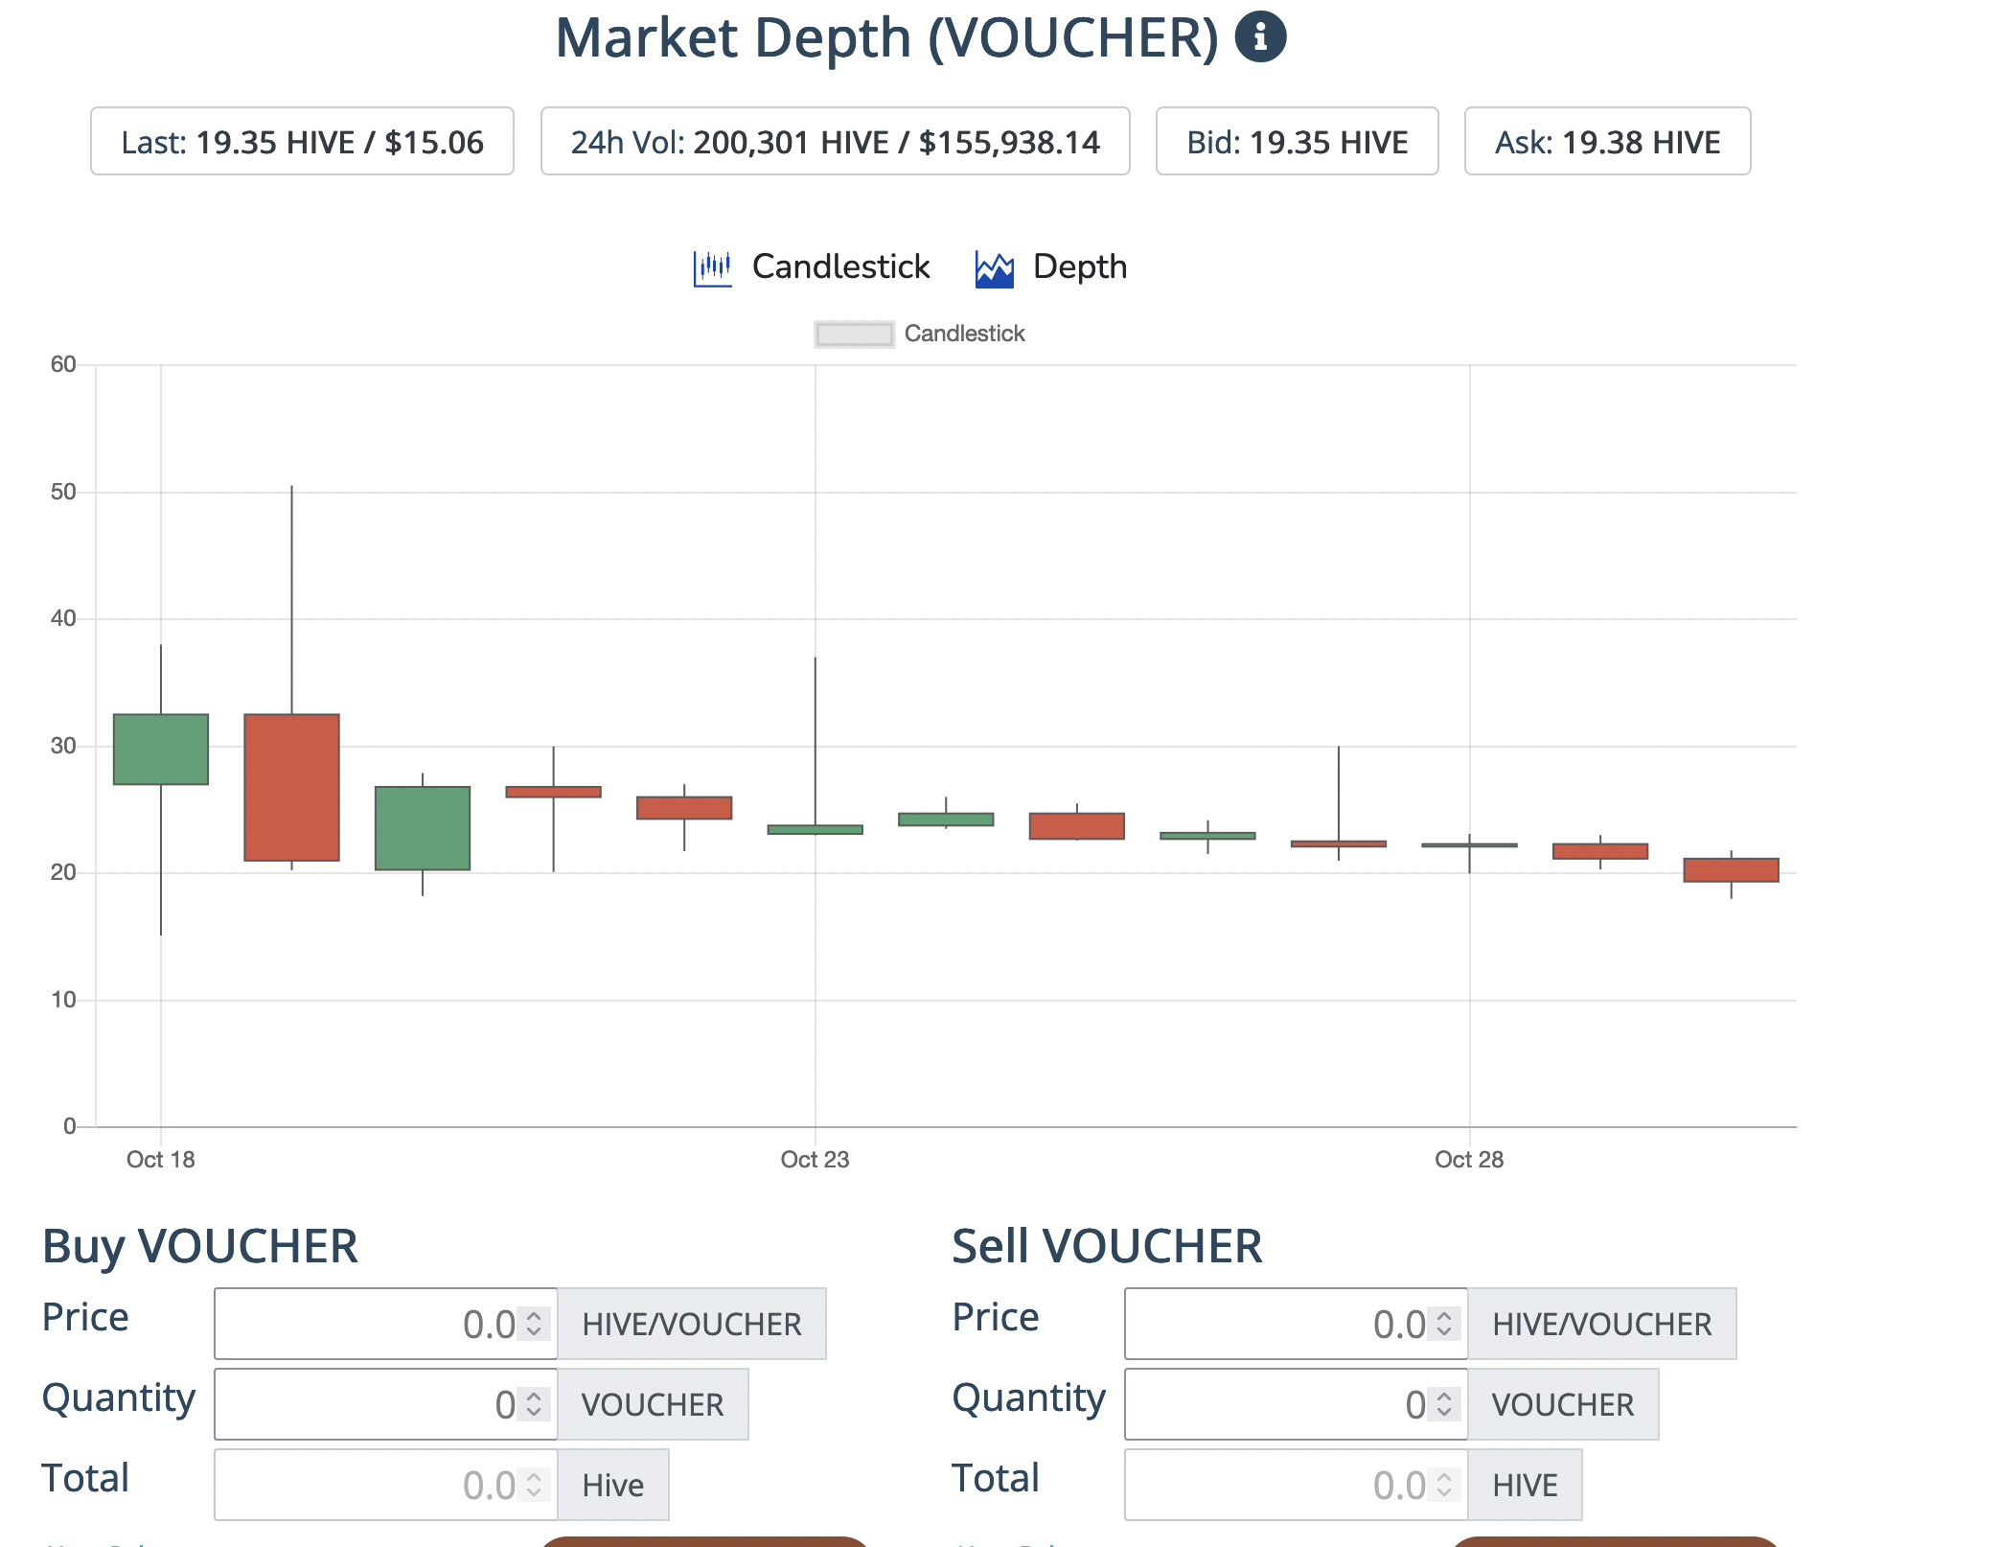
Task: Toggle the Candlestick legend swatch
Action: pyautogui.click(x=854, y=334)
